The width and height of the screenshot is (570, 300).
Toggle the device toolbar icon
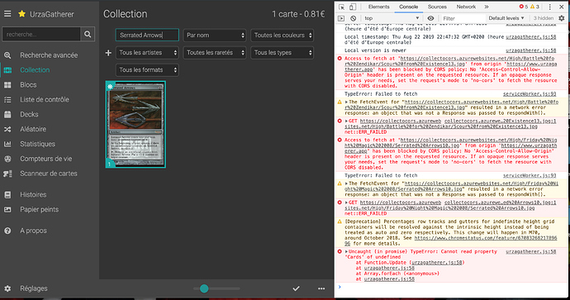tap(353, 7)
